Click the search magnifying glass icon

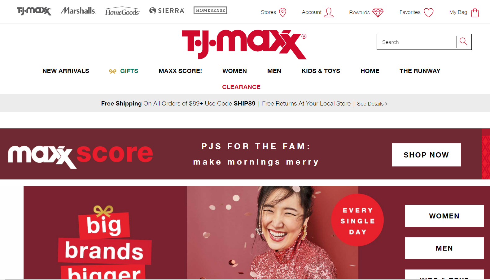pos(463,41)
